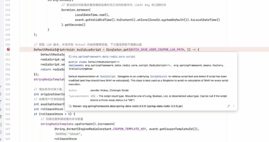
Task: Click the <T> tag beside Type parameters
Action: tap(93, 96)
